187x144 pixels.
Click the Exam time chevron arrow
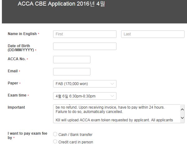point(112,96)
